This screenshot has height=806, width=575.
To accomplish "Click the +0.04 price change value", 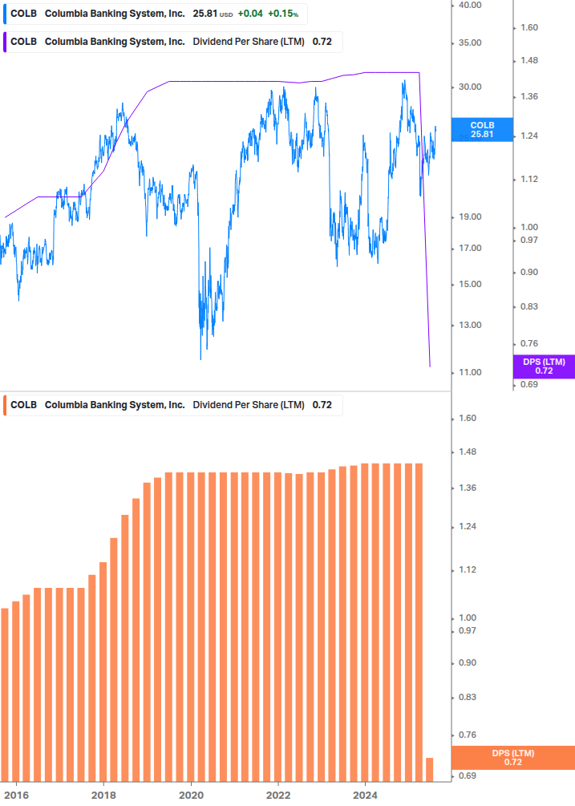I will pyautogui.click(x=250, y=14).
